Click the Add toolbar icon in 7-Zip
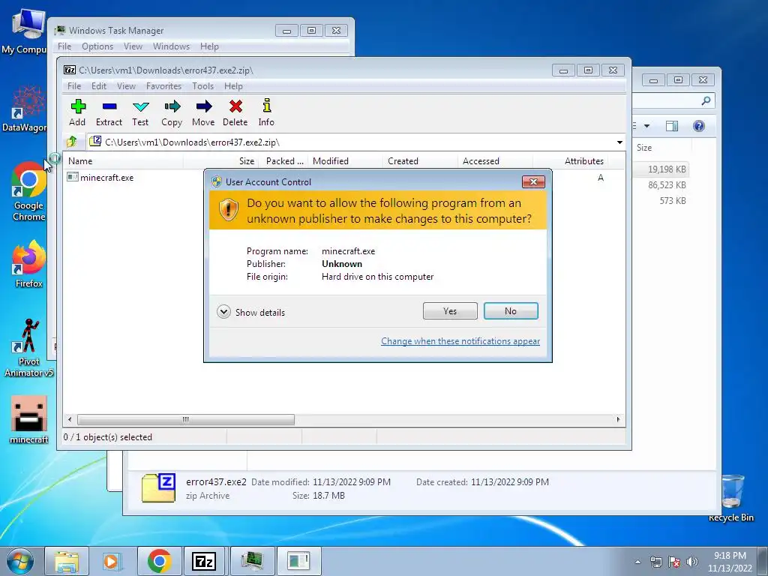Image resolution: width=768 pixels, height=576 pixels. 78,112
